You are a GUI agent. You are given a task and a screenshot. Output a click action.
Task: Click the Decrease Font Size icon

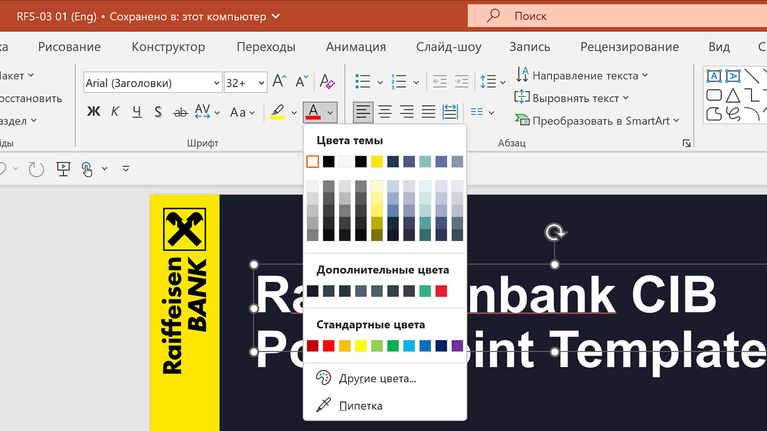pyautogui.click(x=302, y=81)
